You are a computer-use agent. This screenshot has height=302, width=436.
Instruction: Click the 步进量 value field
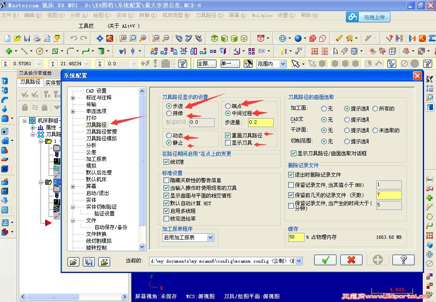261,122
